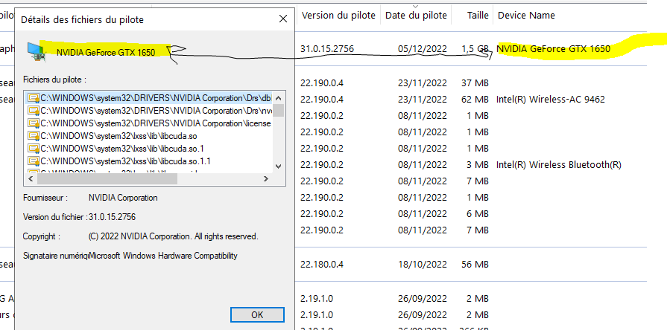667x330 pixels.
Task: Click file icon beside the license file row
Action: [x=33, y=123]
